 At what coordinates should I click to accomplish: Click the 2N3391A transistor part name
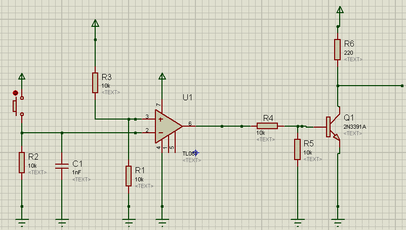[355, 127]
